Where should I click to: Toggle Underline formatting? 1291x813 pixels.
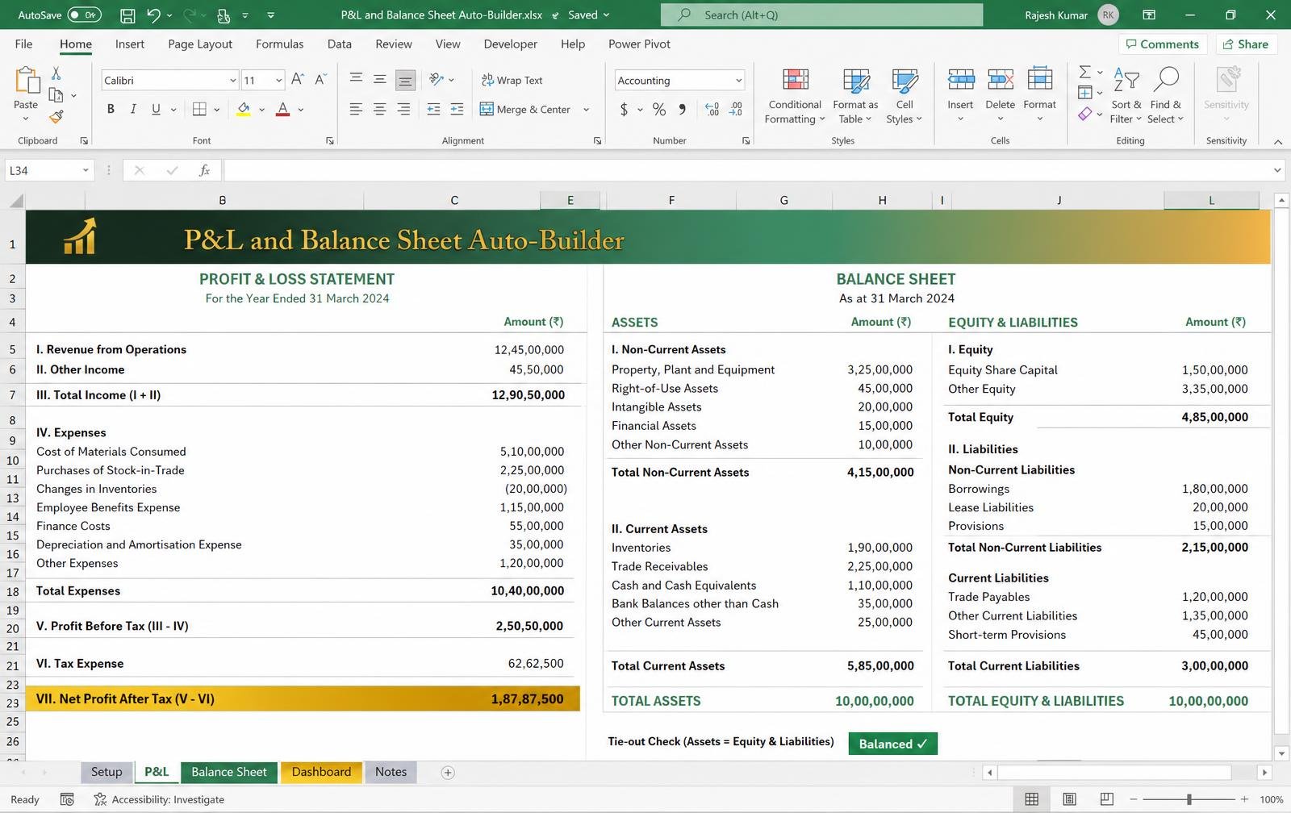(x=155, y=110)
